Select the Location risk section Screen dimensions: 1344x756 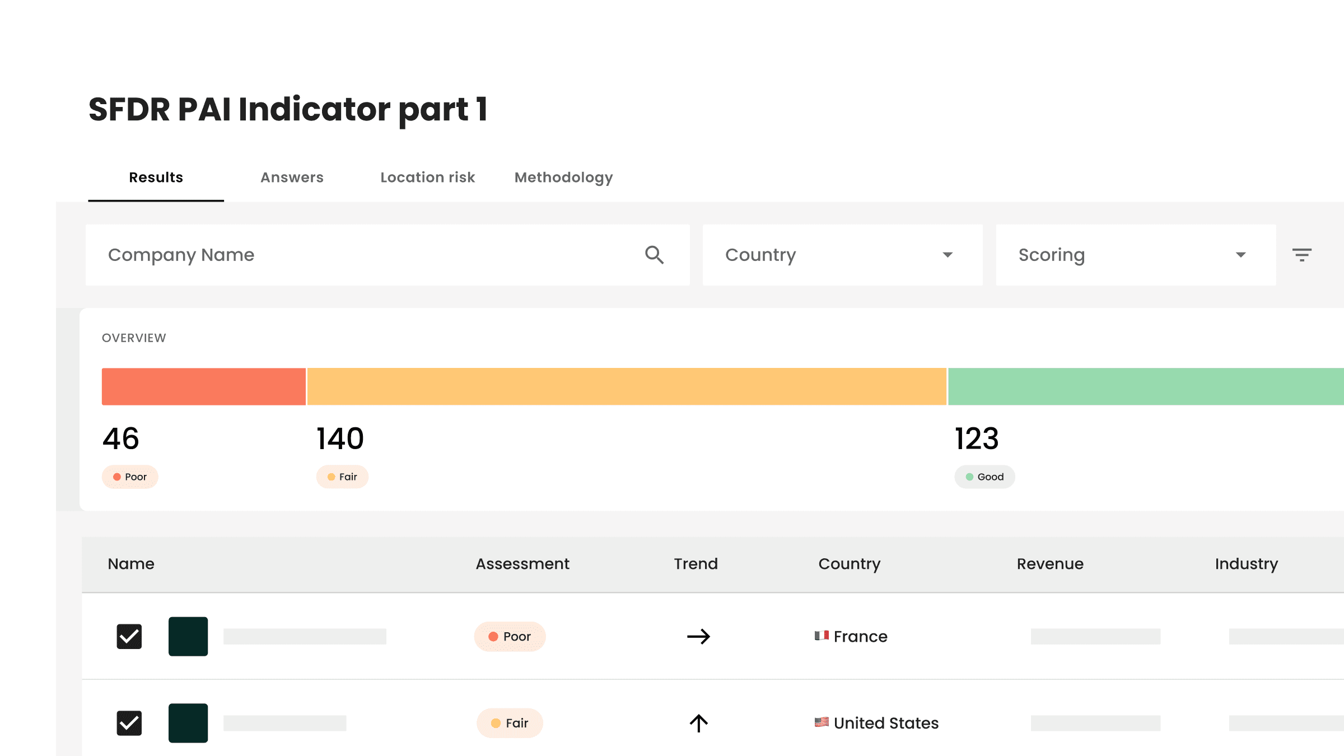(427, 177)
